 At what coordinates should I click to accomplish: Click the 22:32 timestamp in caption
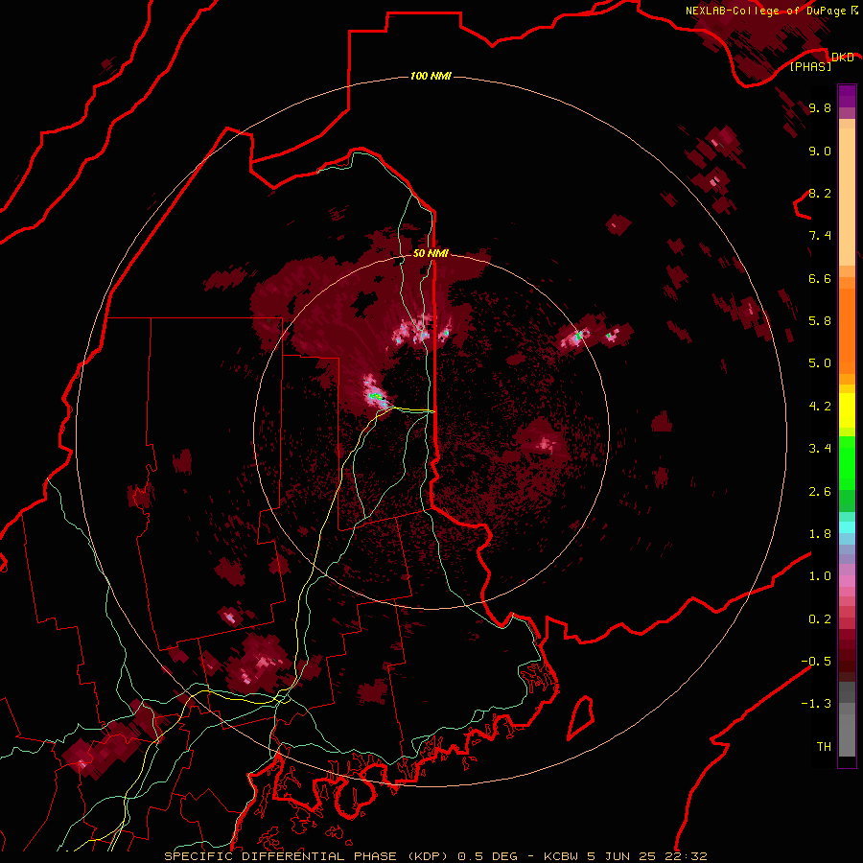[x=684, y=856]
